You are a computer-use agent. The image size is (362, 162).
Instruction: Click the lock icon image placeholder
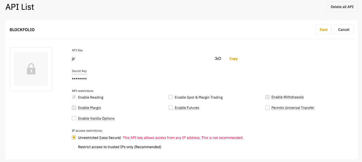(31, 69)
